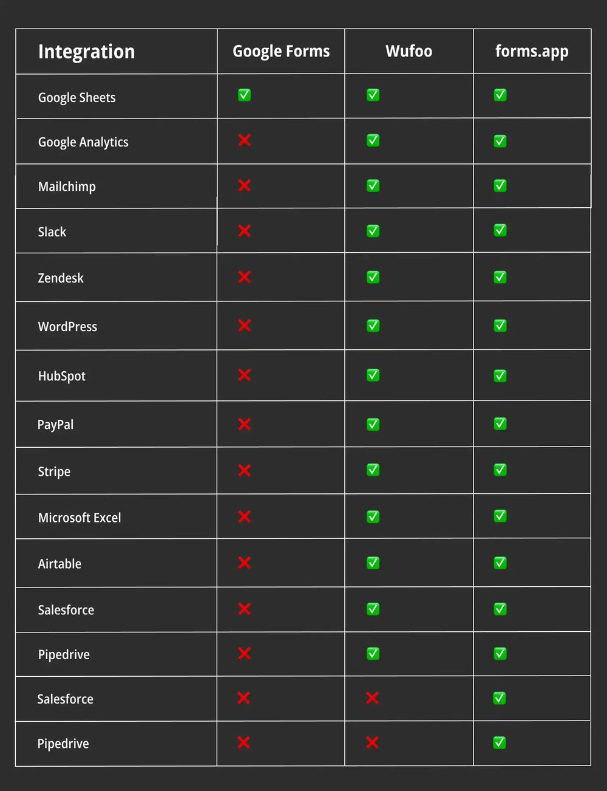This screenshot has width=607, height=791.
Task: Select Wufoo's checkmark in the HubSpot row
Action: coord(373,375)
